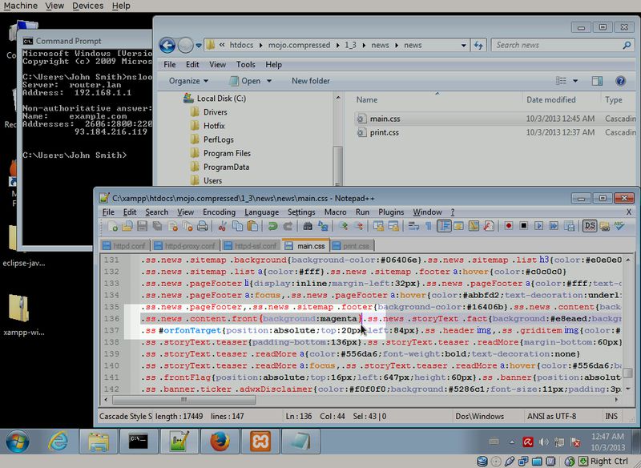Open the Encoding menu in Notepad++
The height and width of the screenshot is (468, 641).
pos(219,212)
